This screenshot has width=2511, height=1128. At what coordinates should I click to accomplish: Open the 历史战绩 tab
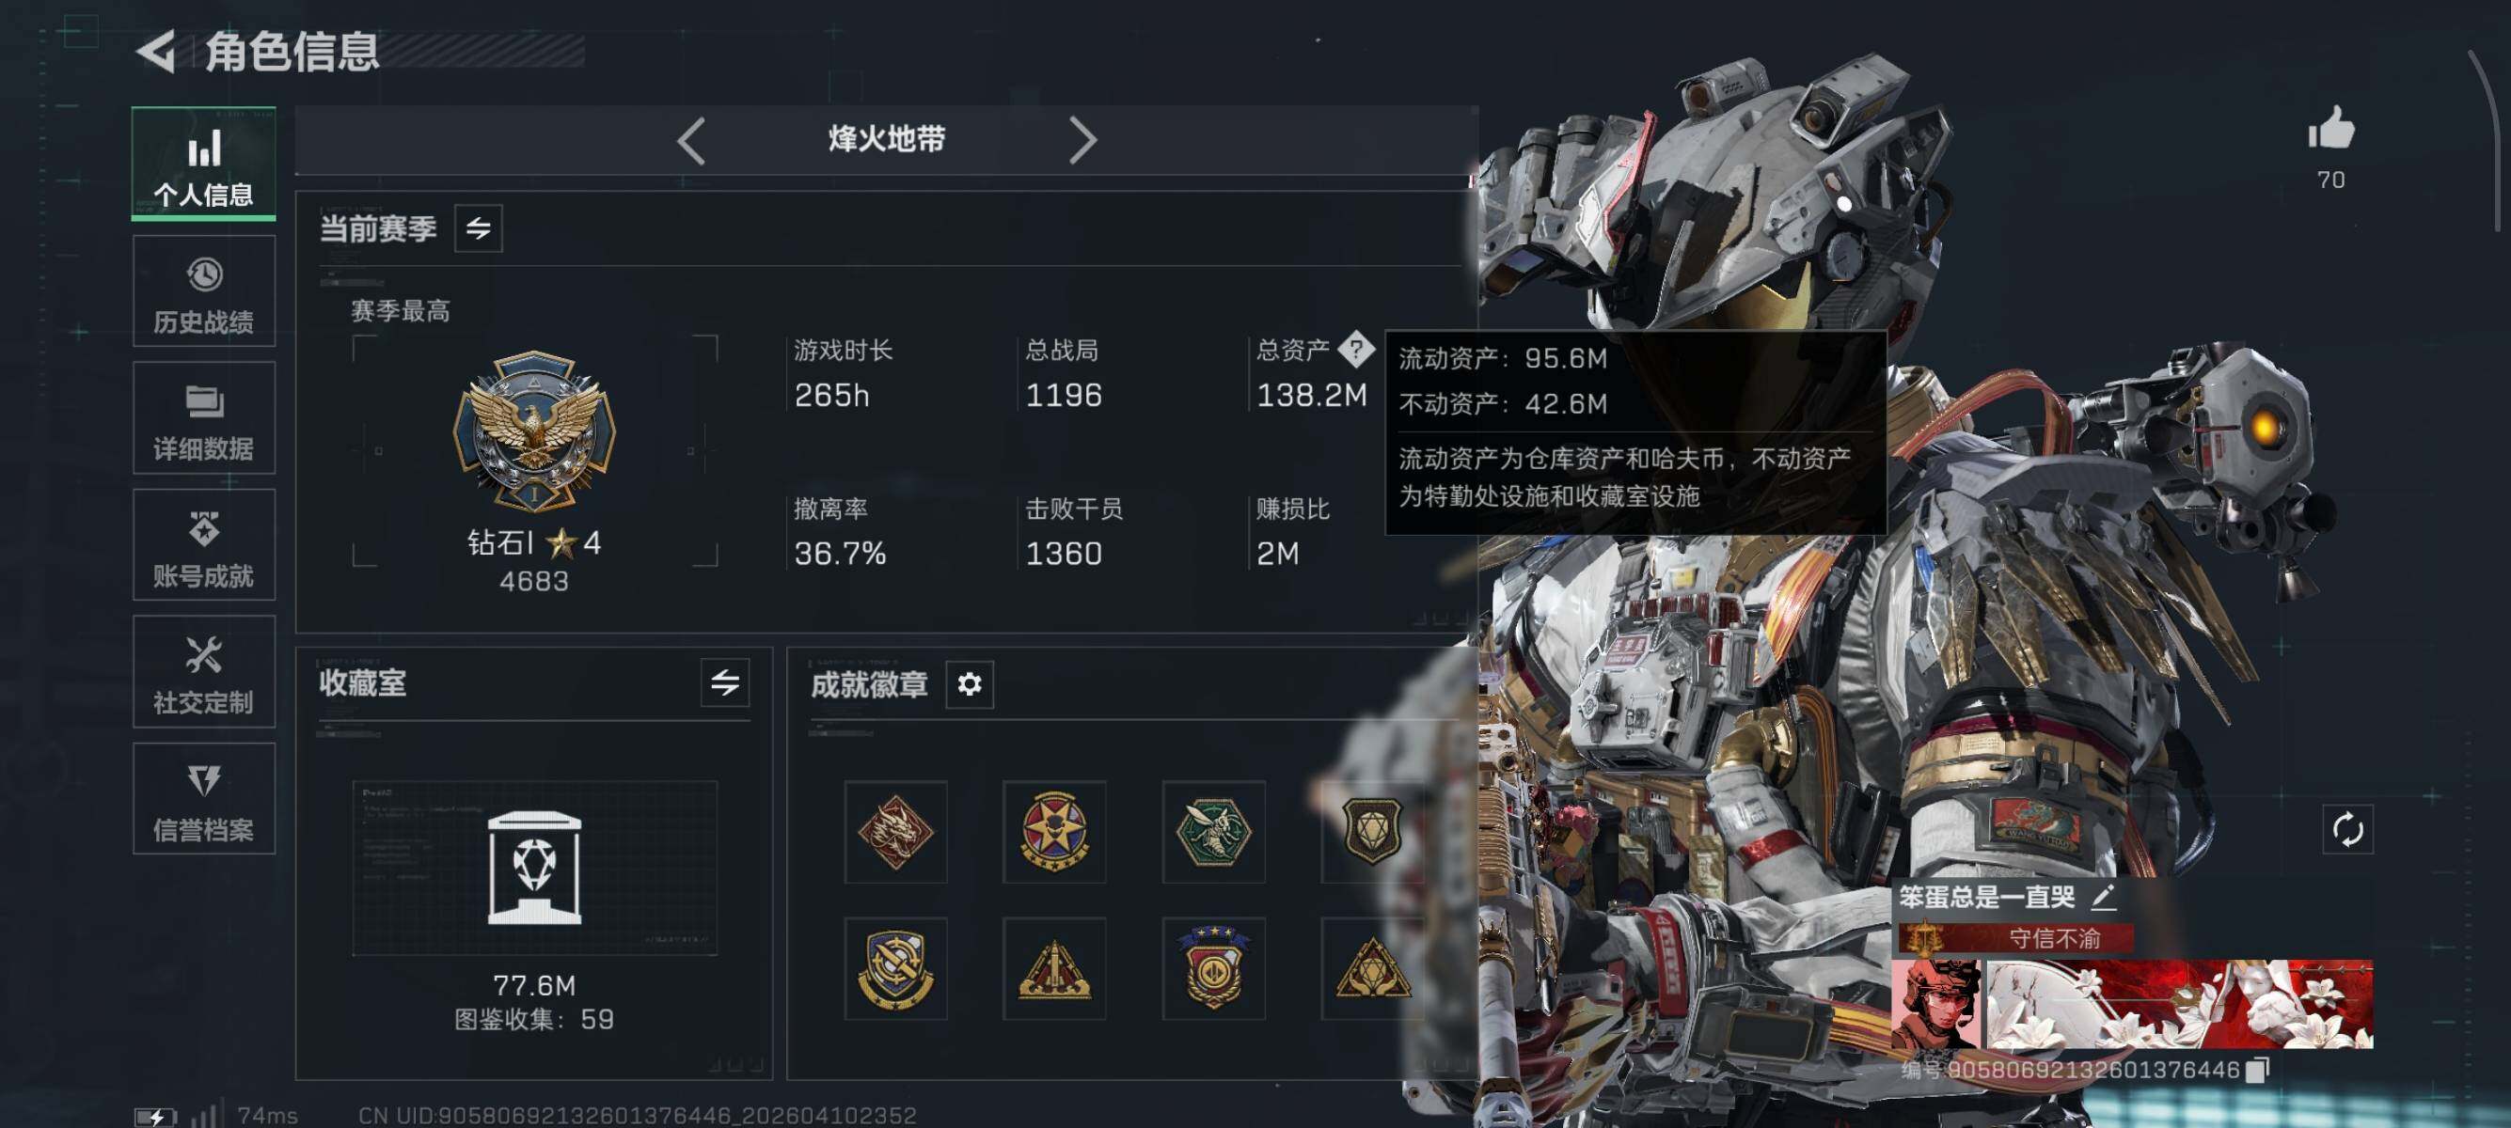[x=204, y=291]
